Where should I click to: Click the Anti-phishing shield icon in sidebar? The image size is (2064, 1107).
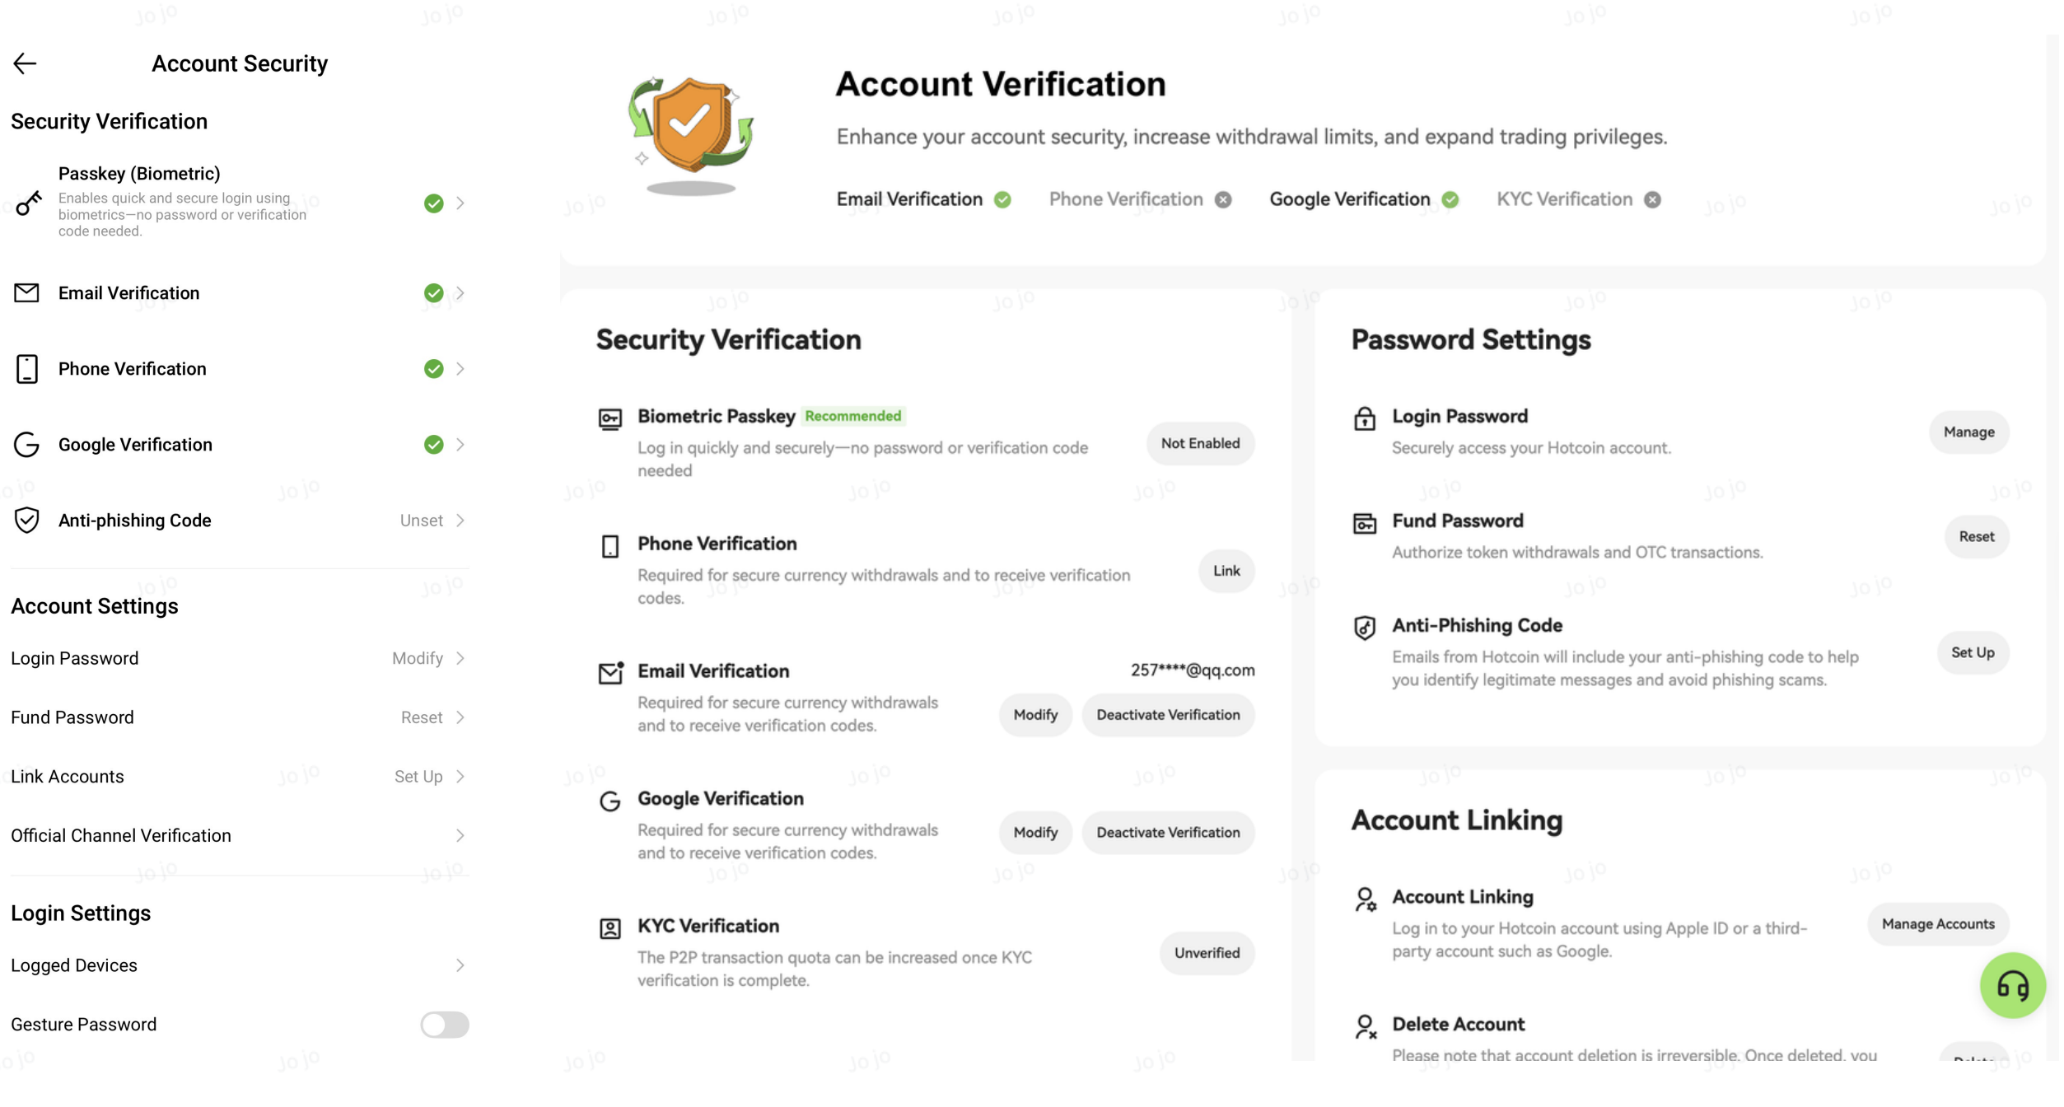click(x=26, y=521)
